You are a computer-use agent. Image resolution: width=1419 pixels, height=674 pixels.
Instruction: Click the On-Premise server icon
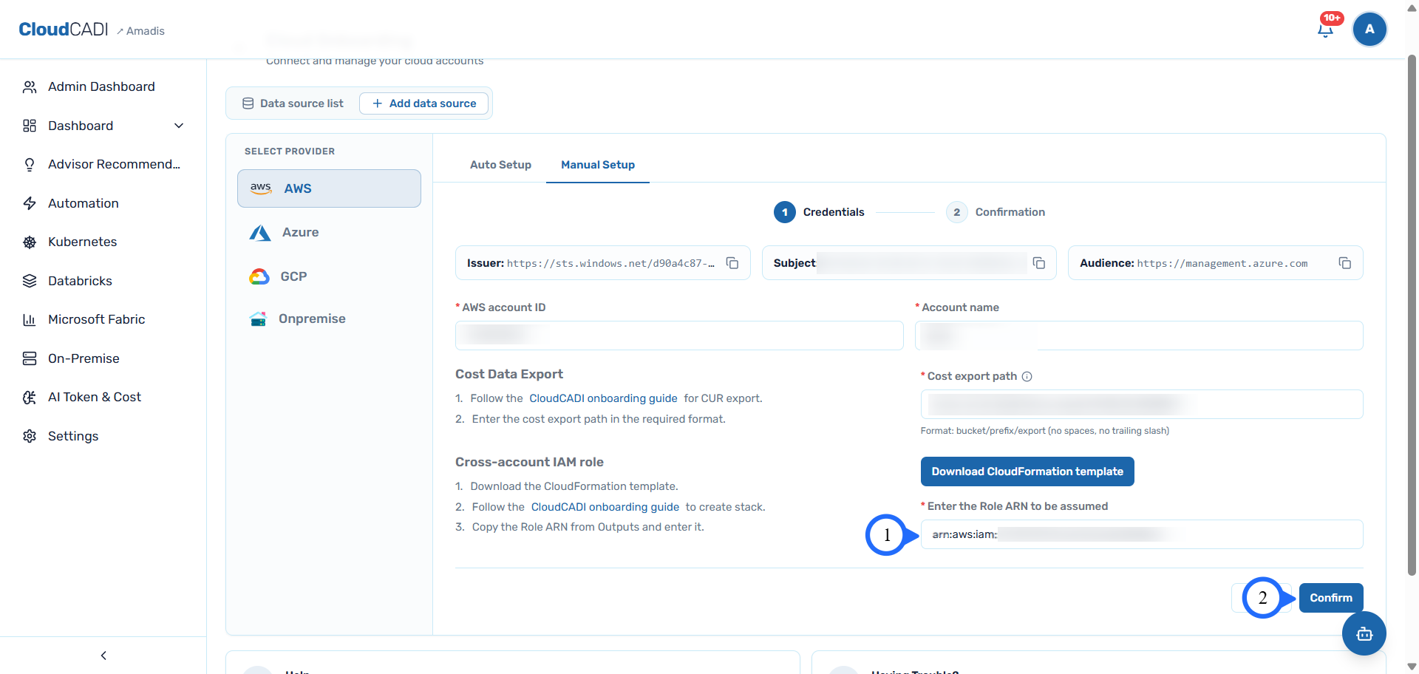[x=30, y=358]
